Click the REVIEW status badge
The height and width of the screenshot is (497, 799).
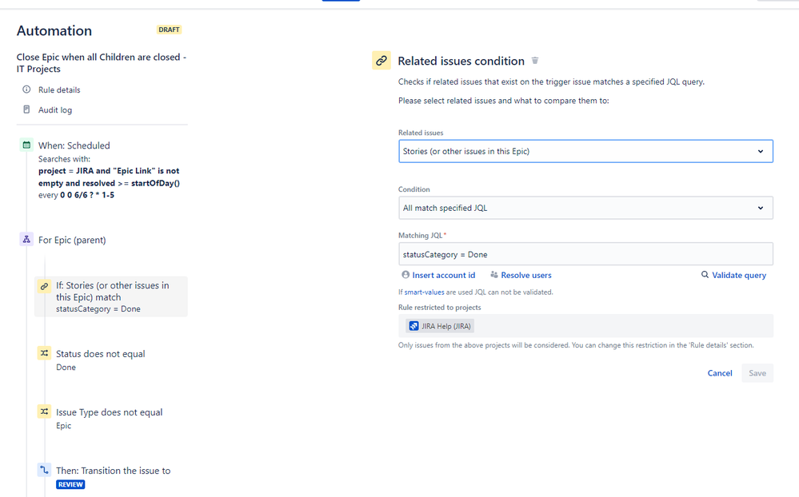coord(70,484)
